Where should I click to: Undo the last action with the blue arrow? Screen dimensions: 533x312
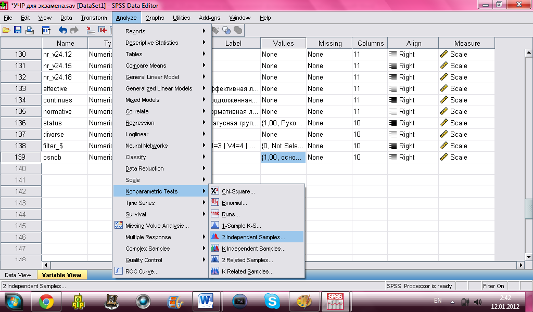[x=63, y=30]
